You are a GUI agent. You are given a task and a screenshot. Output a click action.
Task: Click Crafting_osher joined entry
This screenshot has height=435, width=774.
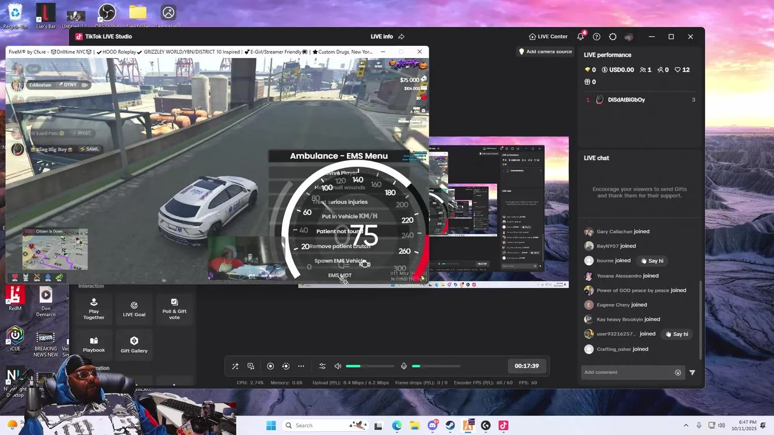click(x=616, y=349)
